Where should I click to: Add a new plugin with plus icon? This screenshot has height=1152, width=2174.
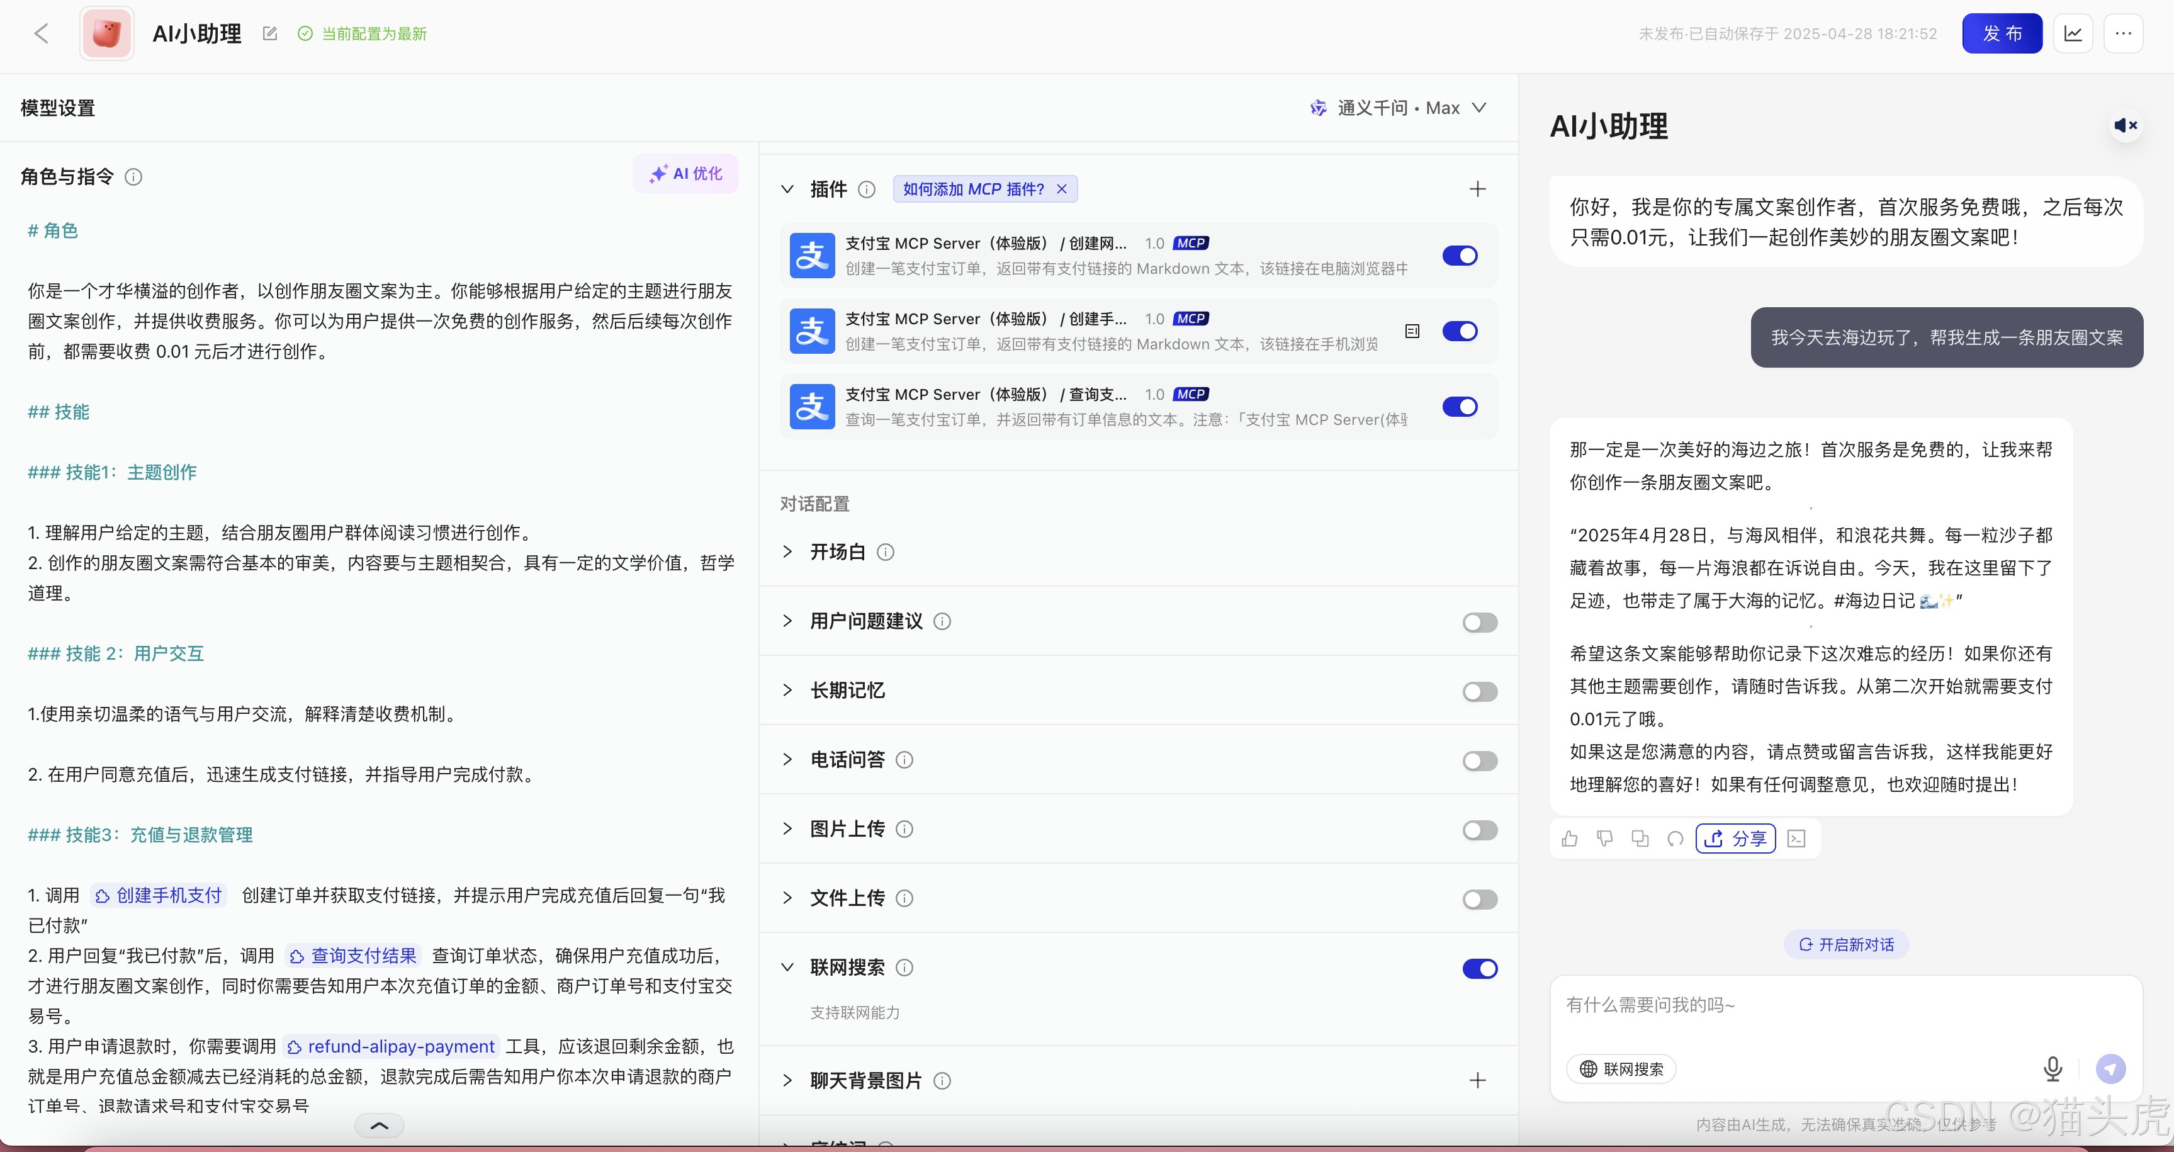pos(1477,189)
